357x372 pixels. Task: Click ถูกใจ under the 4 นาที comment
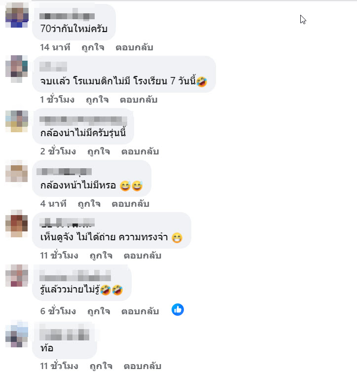[x=89, y=204]
